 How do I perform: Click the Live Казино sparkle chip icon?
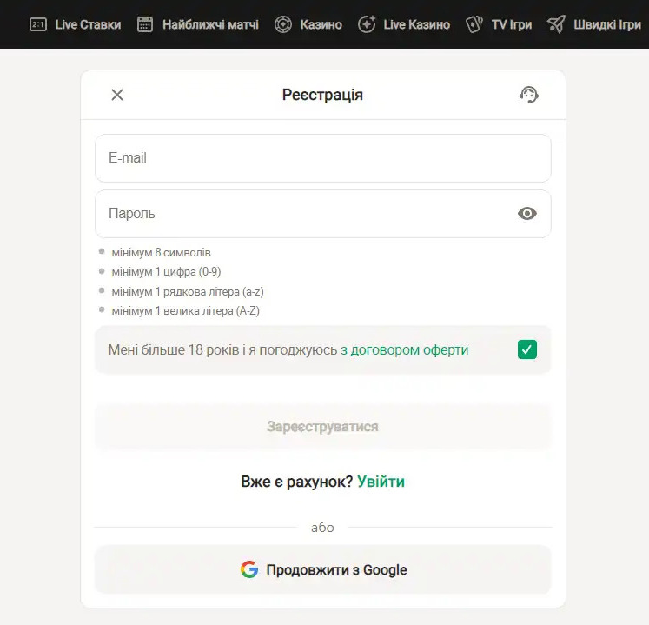click(x=367, y=24)
